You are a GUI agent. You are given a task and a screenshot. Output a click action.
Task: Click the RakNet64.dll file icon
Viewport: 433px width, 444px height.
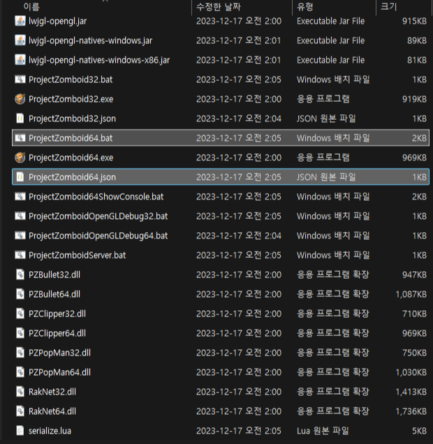pos(20,411)
